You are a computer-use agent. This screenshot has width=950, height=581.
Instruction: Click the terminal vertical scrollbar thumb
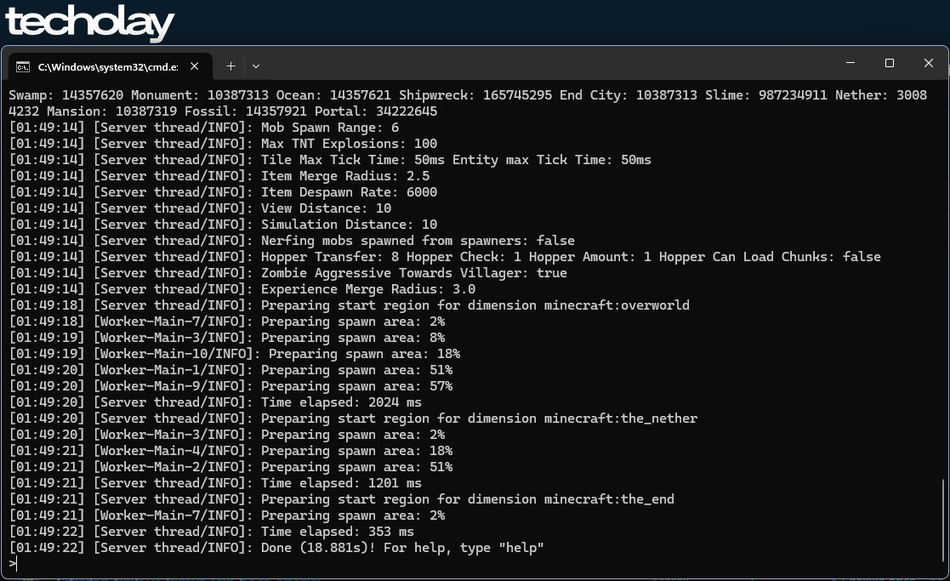[x=942, y=521]
